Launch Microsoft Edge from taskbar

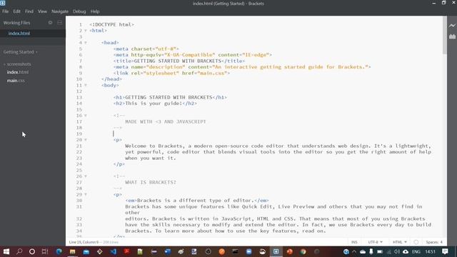59,251
